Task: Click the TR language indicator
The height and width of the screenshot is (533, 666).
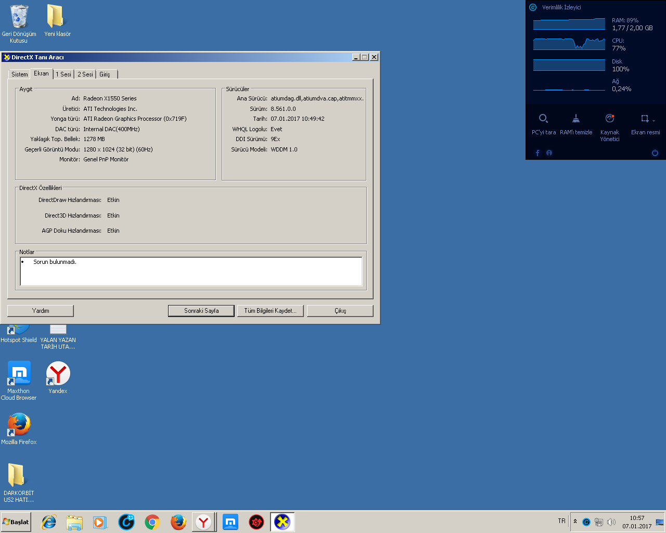Action: click(562, 521)
